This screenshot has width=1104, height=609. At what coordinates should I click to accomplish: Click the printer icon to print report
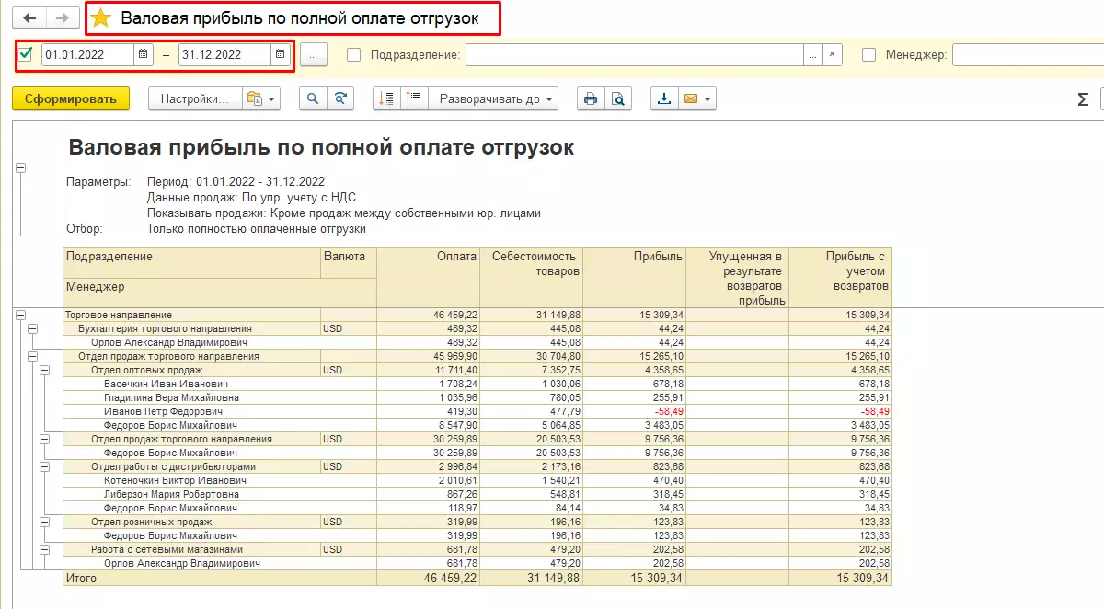click(591, 99)
